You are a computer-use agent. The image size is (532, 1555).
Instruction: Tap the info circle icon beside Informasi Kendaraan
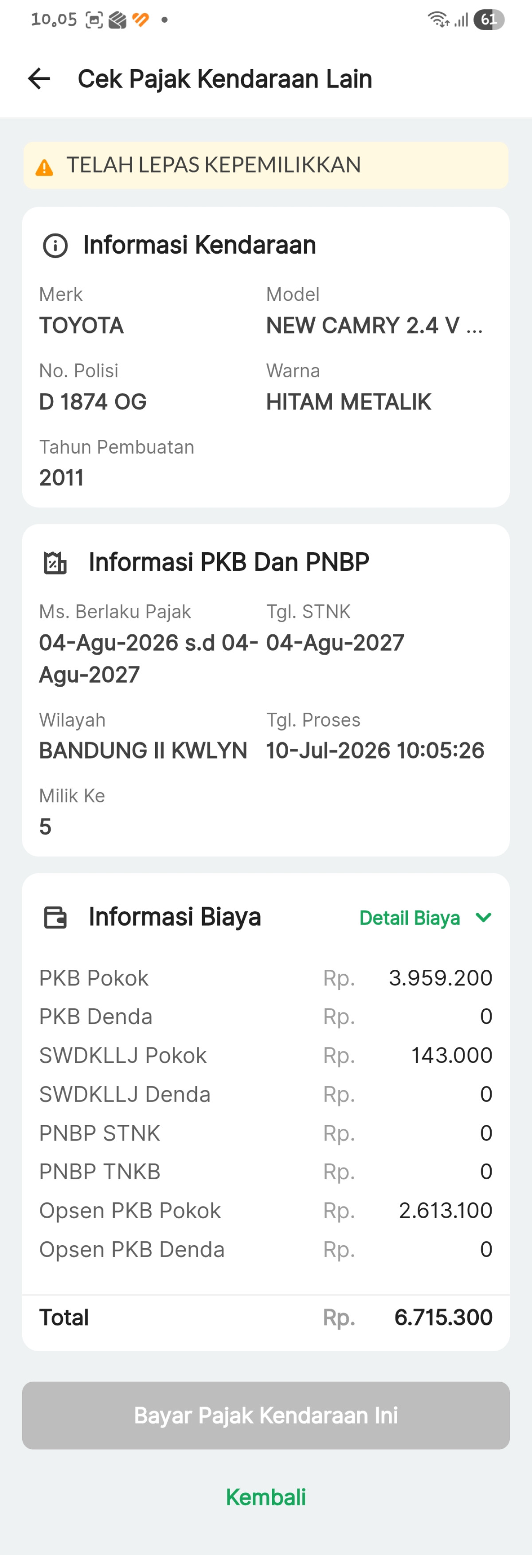(55, 246)
